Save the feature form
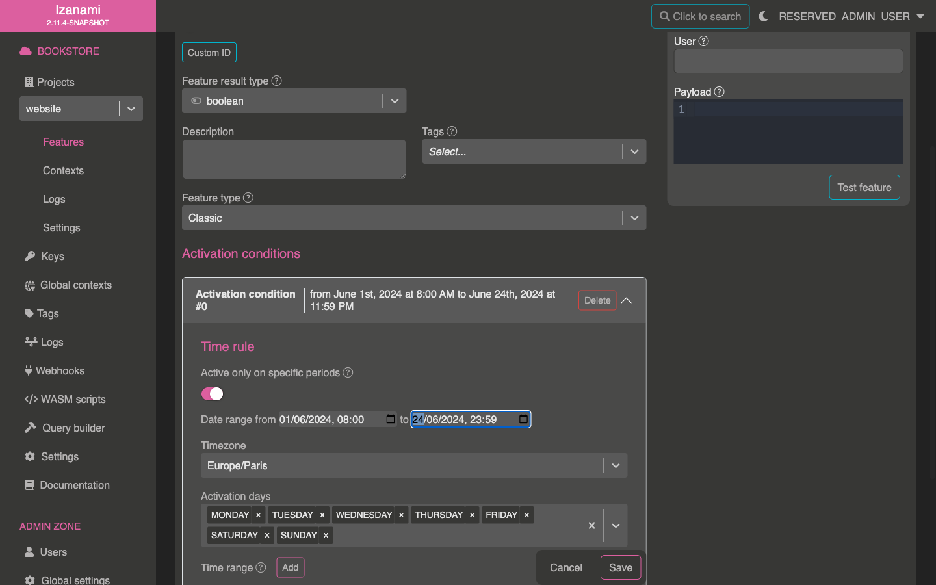Screen dimensions: 936x585 coord(620,567)
